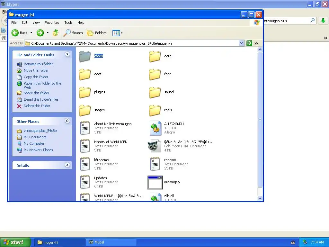Open the File menu in mugen-hi window
The image size is (329, 247).
(x=14, y=23)
